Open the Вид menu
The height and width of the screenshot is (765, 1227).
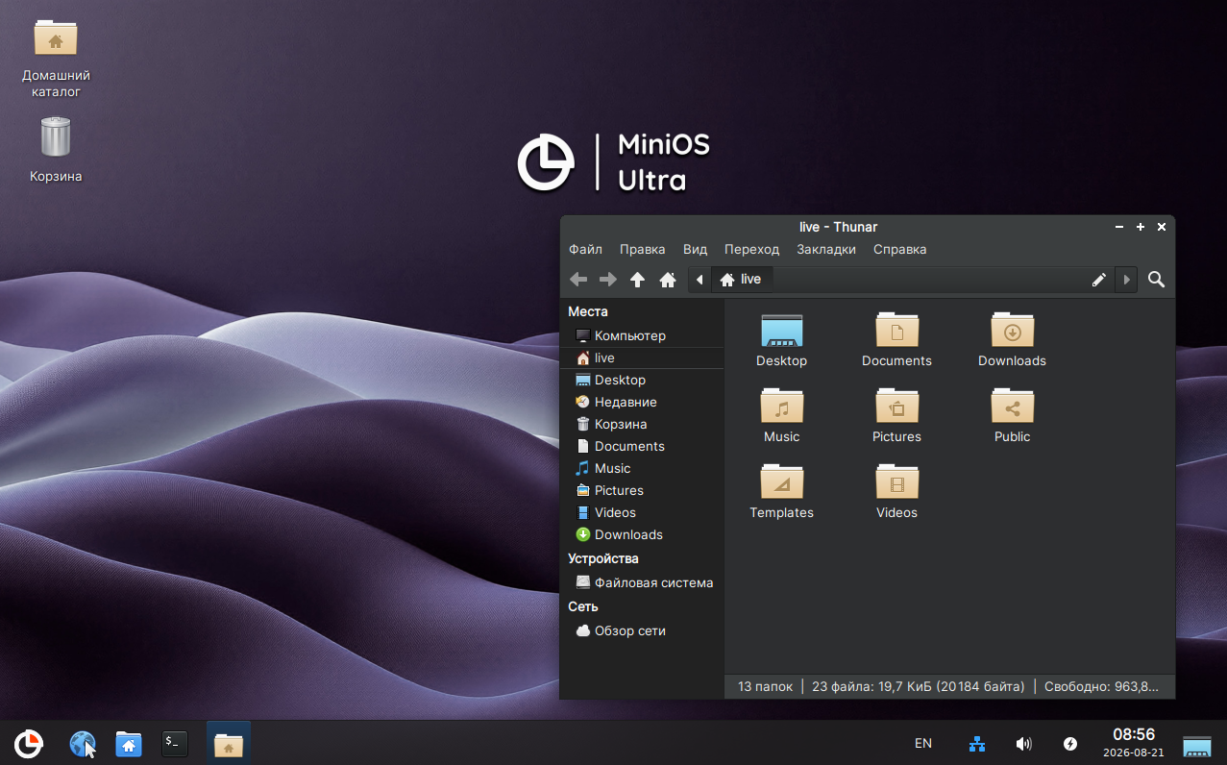point(695,249)
